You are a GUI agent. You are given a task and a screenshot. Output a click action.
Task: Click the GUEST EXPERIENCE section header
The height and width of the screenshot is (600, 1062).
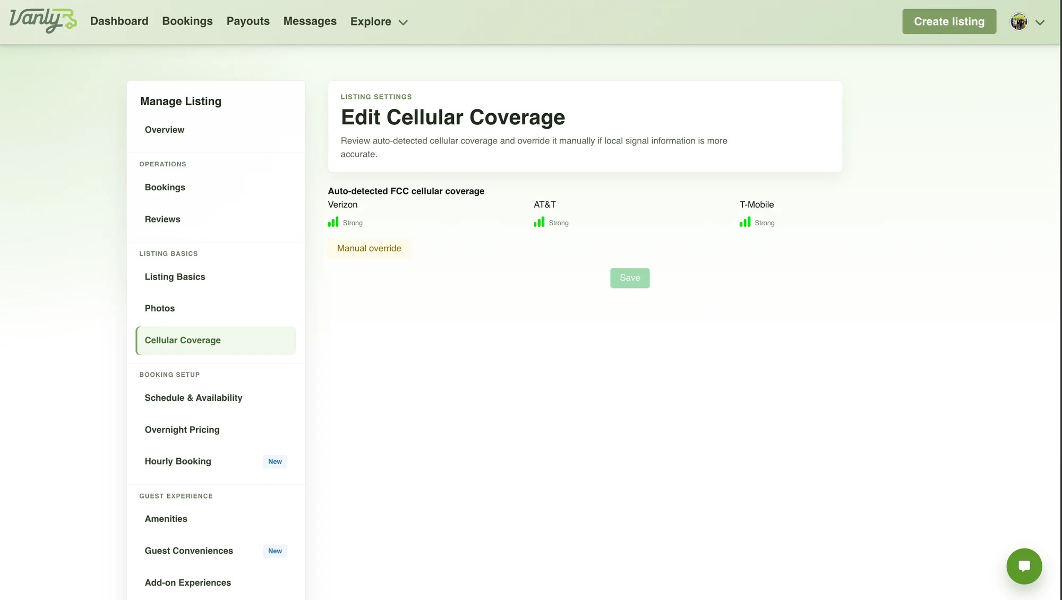coord(176,496)
